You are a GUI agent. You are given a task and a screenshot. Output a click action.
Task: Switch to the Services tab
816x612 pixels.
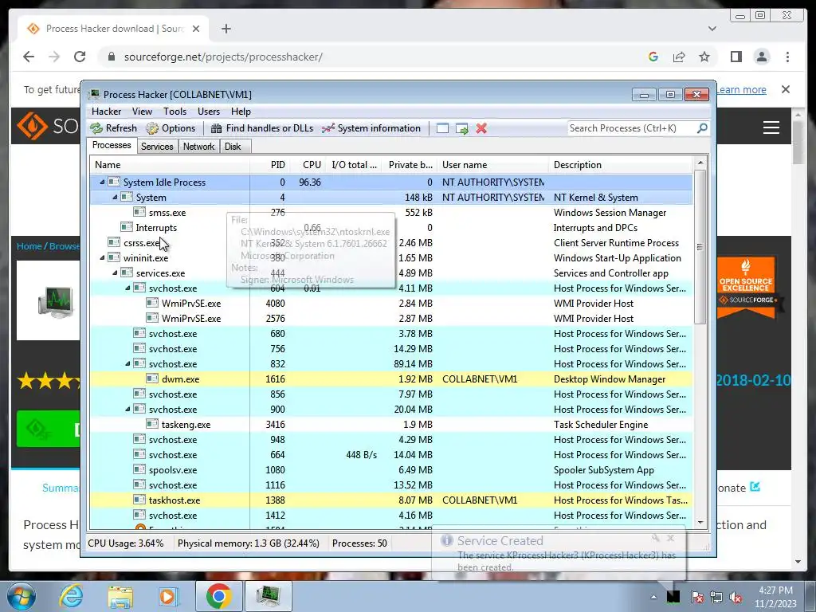[157, 147]
